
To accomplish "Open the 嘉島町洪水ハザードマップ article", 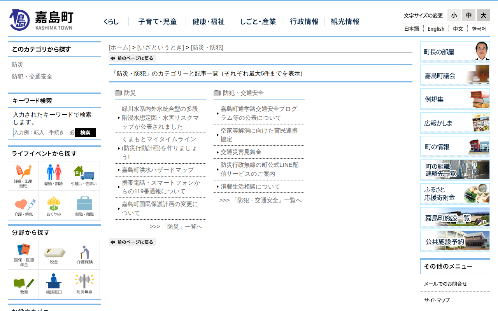I will point(158,170).
